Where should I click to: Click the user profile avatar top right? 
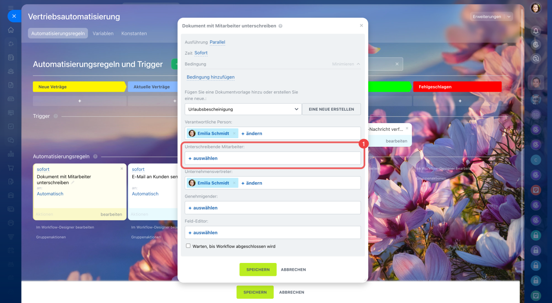pos(536,8)
